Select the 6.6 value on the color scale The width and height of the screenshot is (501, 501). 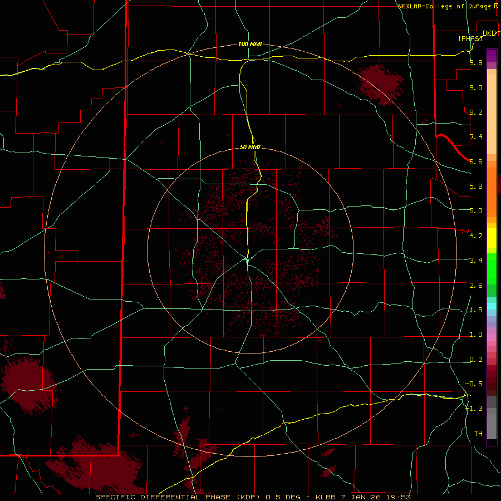tap(476, 162)
